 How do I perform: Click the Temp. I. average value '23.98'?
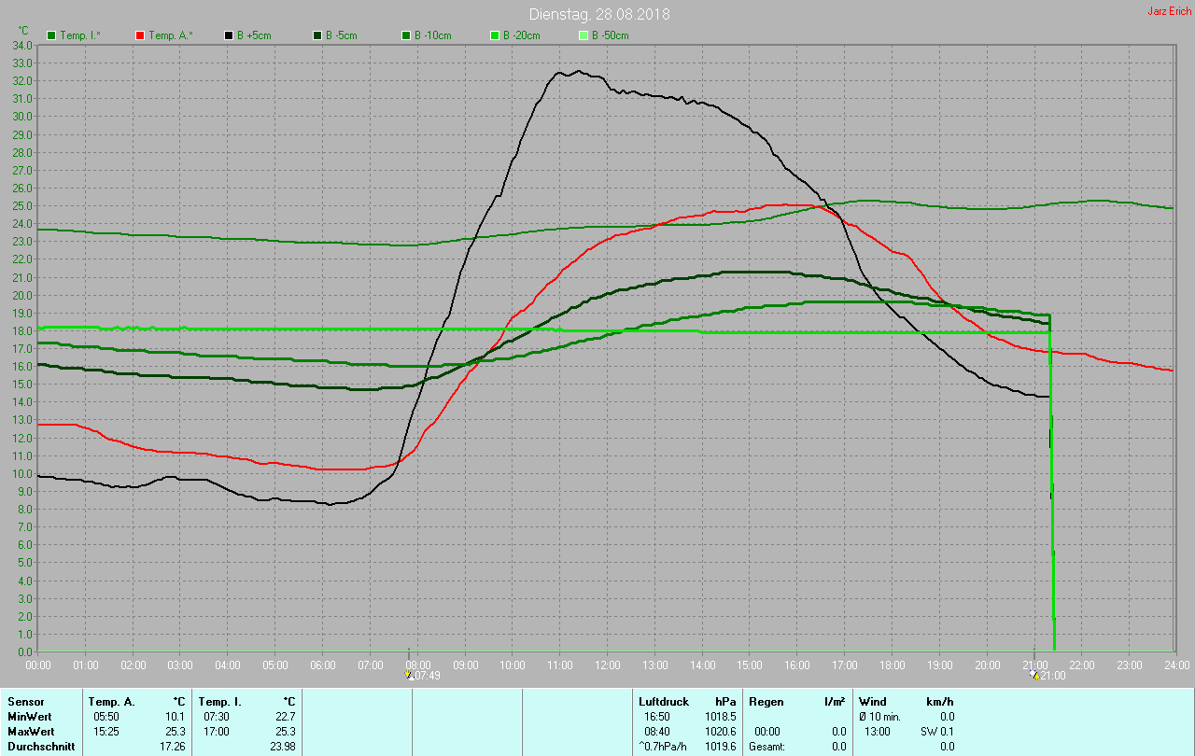282,746
